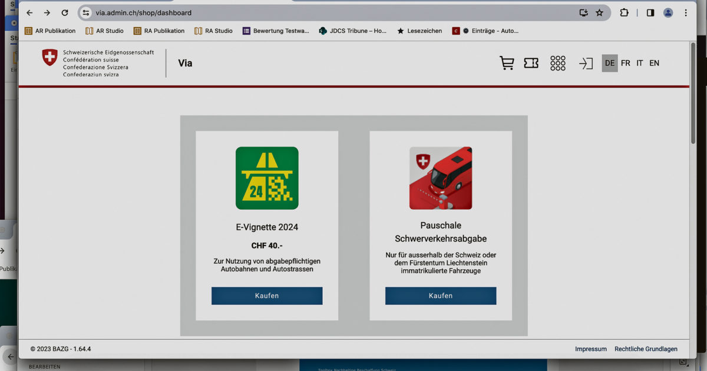This screenshot has width=707, height=371.
Task: Click the green E-Vignette 2024 image
Action: tap(267, 178)
